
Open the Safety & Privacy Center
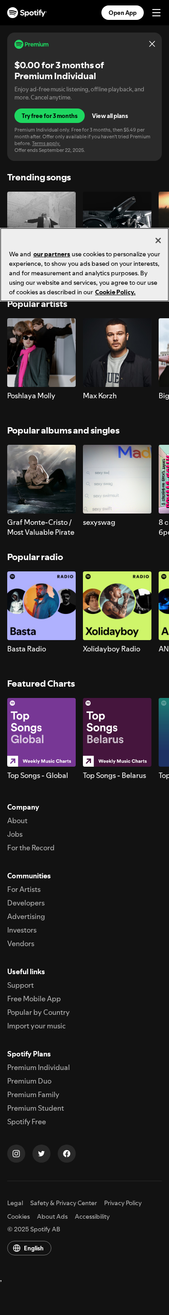tap(63, 1203)
